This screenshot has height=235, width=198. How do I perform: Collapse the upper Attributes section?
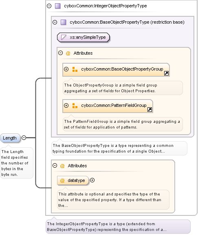point(60,53)
